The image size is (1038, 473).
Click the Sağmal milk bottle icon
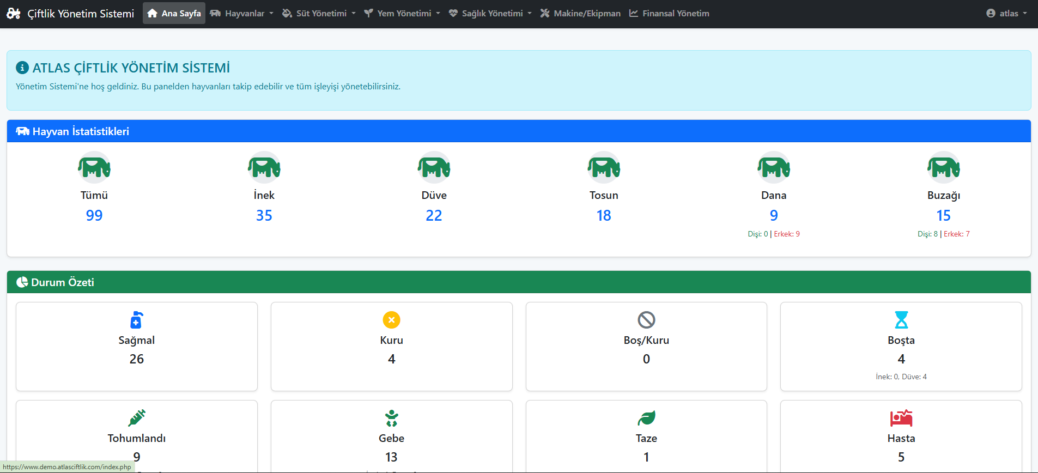tap(136, 320)
